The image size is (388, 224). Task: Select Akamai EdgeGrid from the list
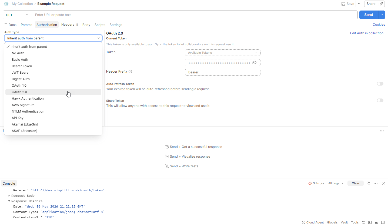[53, 124]
